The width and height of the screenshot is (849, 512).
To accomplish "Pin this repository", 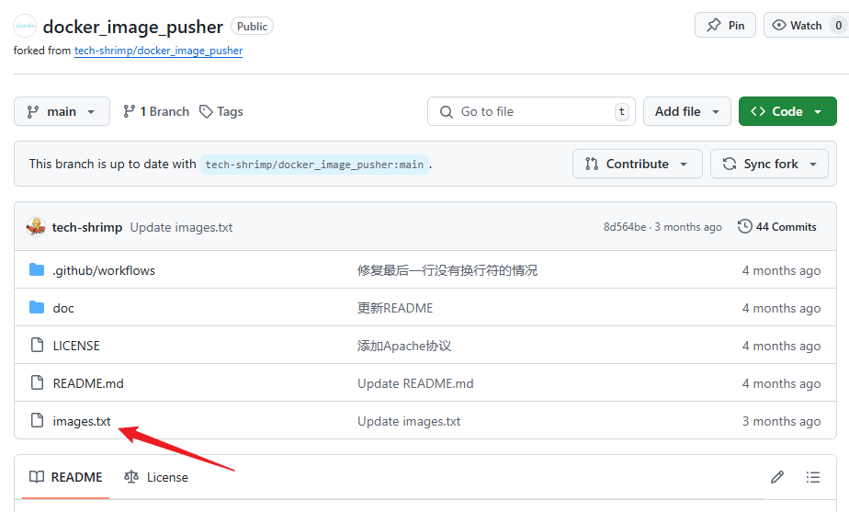I will click(725, 26).
